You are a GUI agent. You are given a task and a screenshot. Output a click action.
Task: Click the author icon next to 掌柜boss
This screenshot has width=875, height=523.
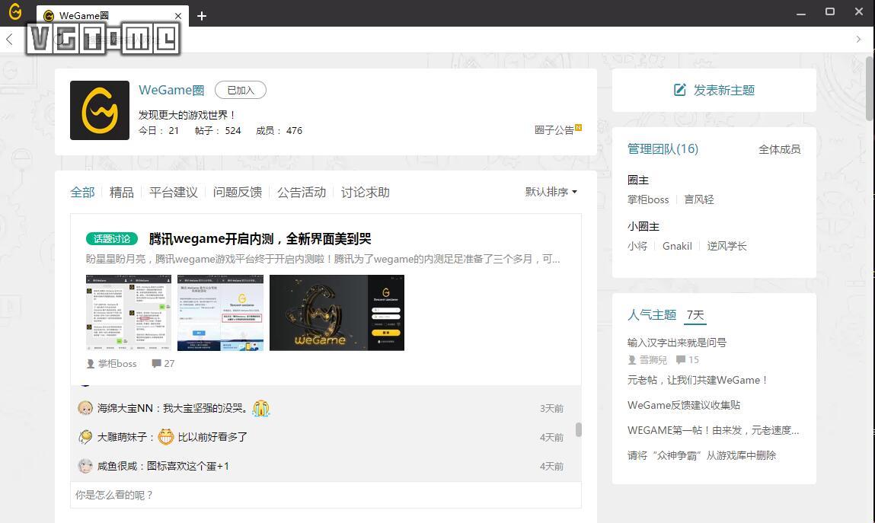click(x=90, y=363)
